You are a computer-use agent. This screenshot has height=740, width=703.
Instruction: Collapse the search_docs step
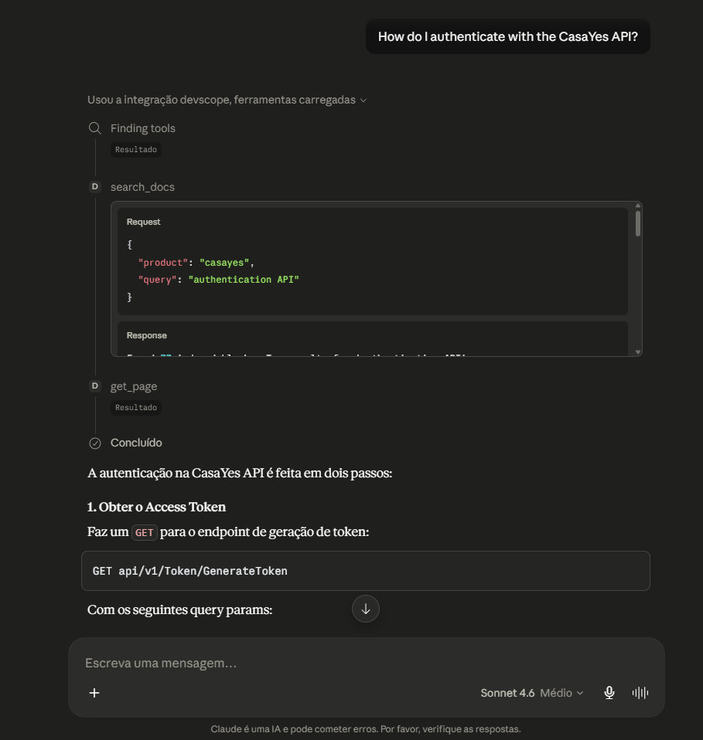(x=142, y=187)
